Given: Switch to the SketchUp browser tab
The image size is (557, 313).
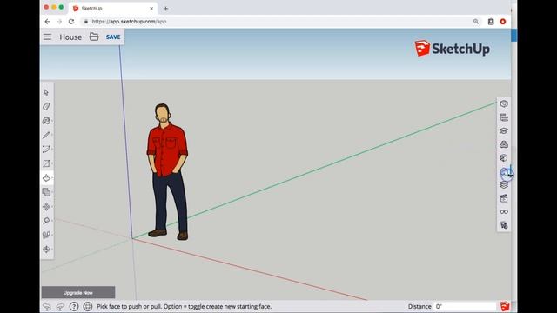Looking at the screenshot, I should [111, 8].
